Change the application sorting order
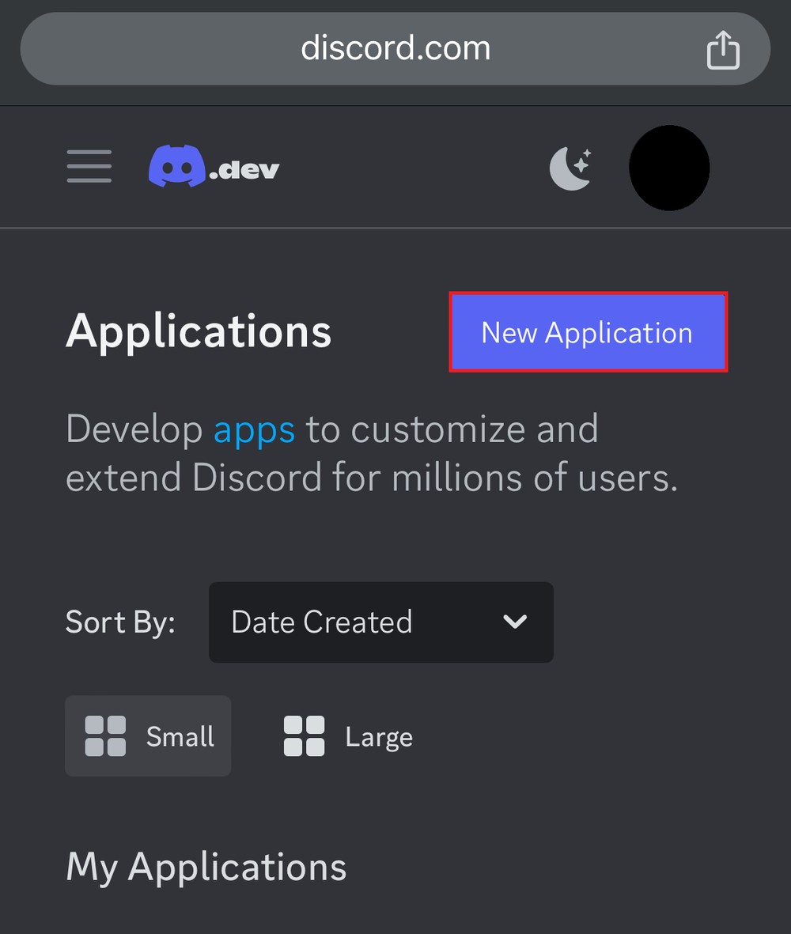The width and height of the screenshot is (791, 934). point(380,622)
